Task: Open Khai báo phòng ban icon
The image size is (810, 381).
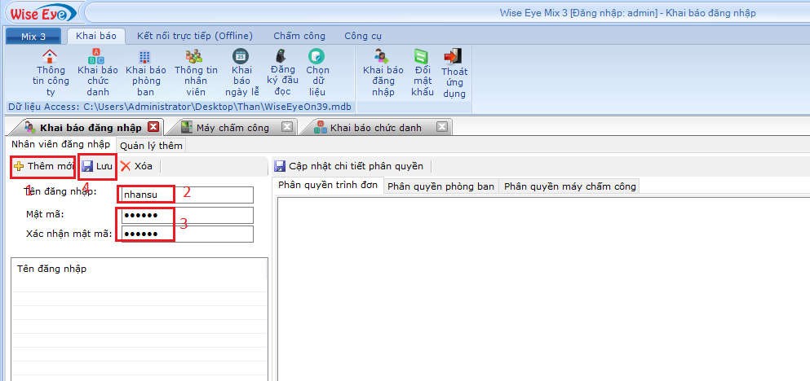Action: pyautogui.click(x=144, y=57)
